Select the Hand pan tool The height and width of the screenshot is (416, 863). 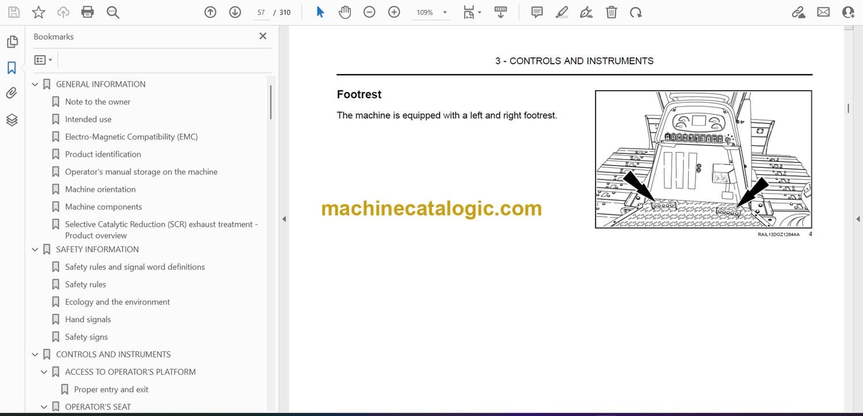[345, 12]
